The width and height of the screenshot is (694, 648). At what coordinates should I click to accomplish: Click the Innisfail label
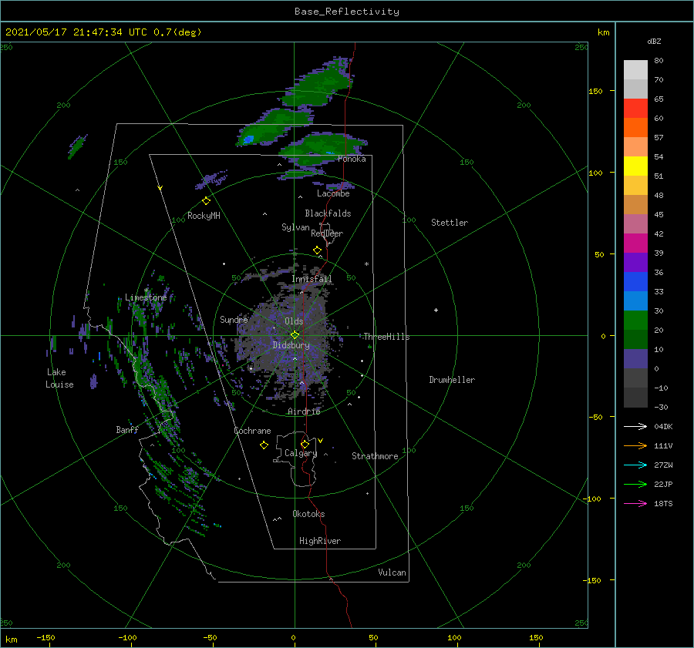312,279
